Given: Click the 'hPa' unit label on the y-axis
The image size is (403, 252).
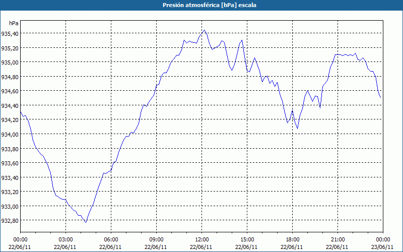Looking at the screenshot, I should 14,23.
